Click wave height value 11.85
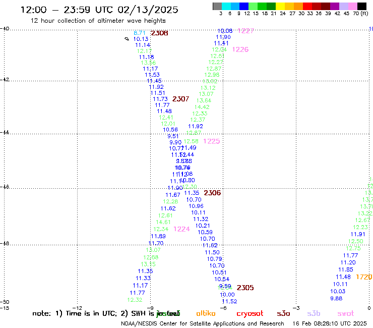The image size is (373, 328). [346, 269]
